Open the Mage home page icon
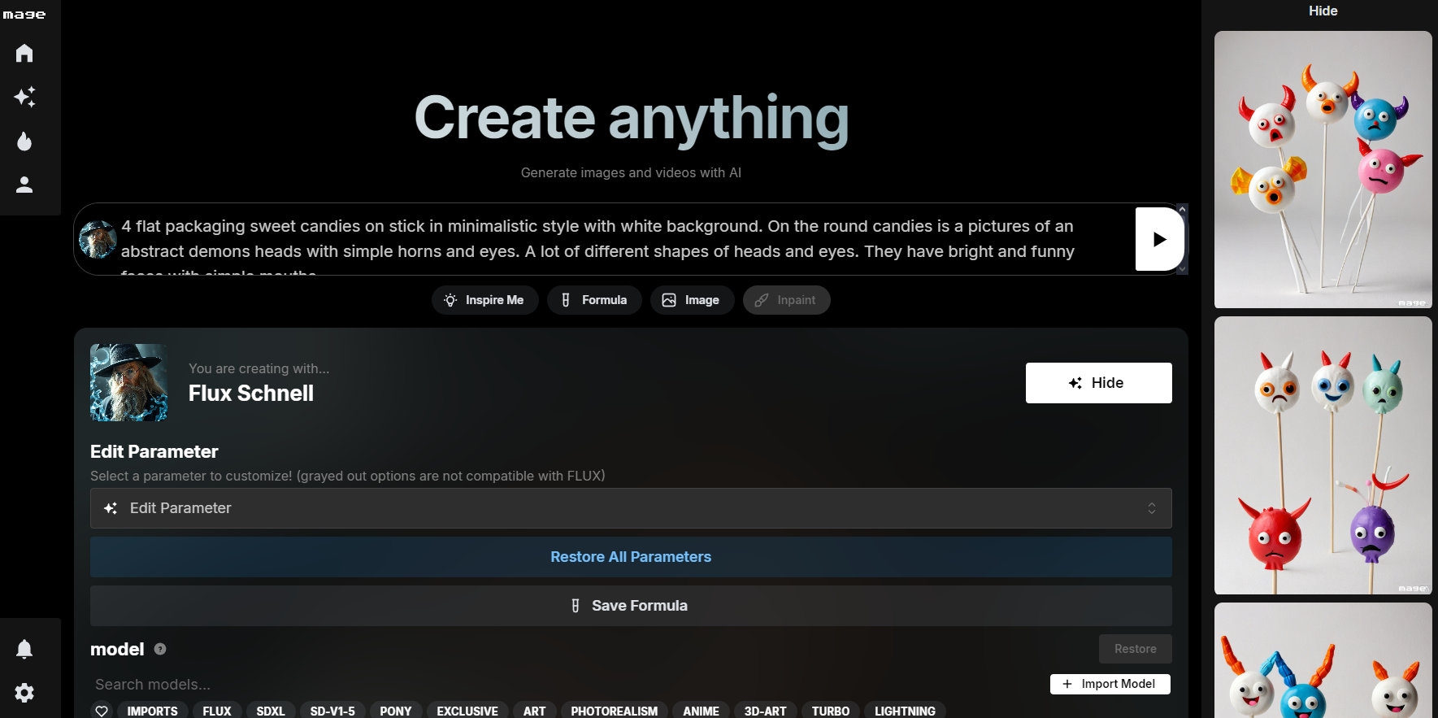The image size is (1438, 718). [x=24, y=54]
